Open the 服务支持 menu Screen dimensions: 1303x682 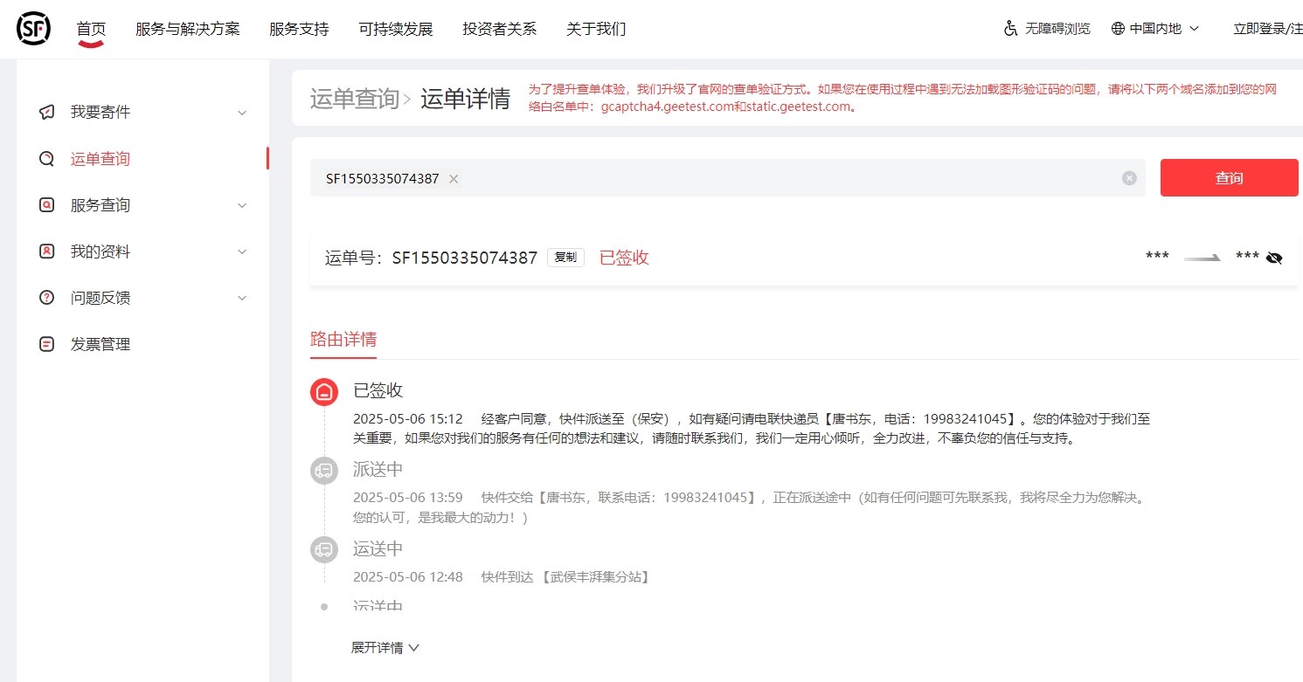tap(299, 29)
